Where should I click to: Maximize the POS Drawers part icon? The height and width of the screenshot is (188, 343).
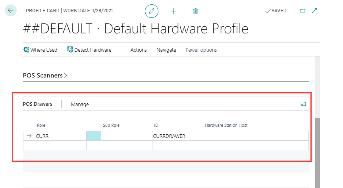tap(303, 104)
